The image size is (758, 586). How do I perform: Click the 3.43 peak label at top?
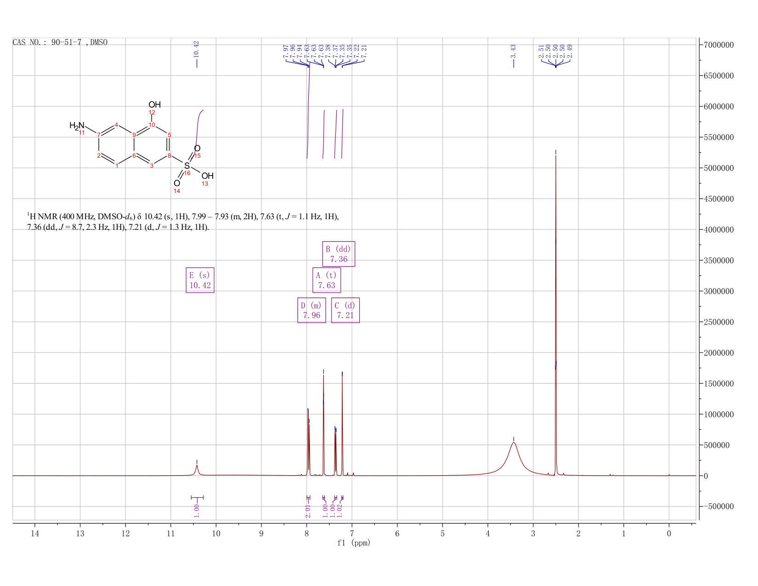point(514,51)
